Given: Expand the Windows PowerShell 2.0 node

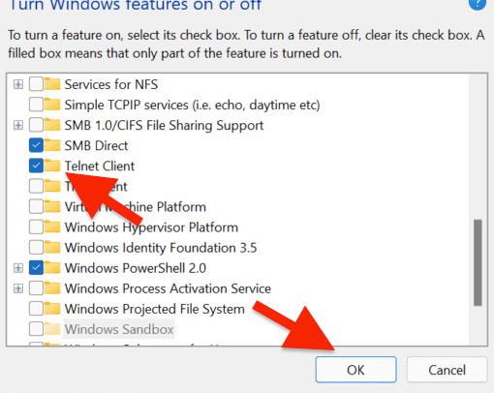Looking at the screenshot, I should (x=18, y=268).
